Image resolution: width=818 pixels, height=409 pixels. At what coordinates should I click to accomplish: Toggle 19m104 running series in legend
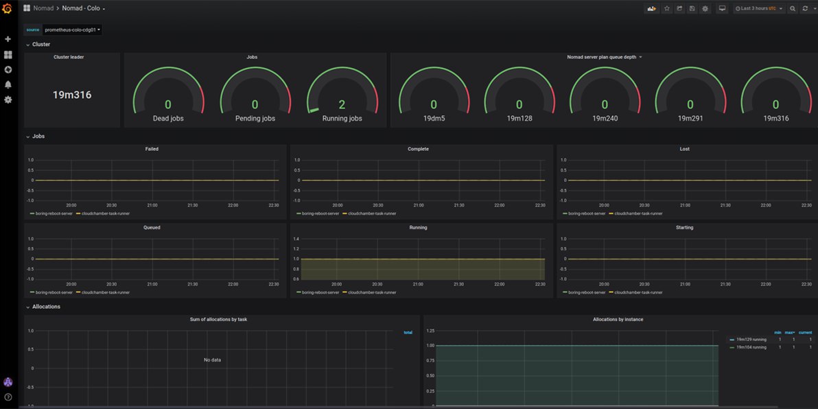[751, 347]
